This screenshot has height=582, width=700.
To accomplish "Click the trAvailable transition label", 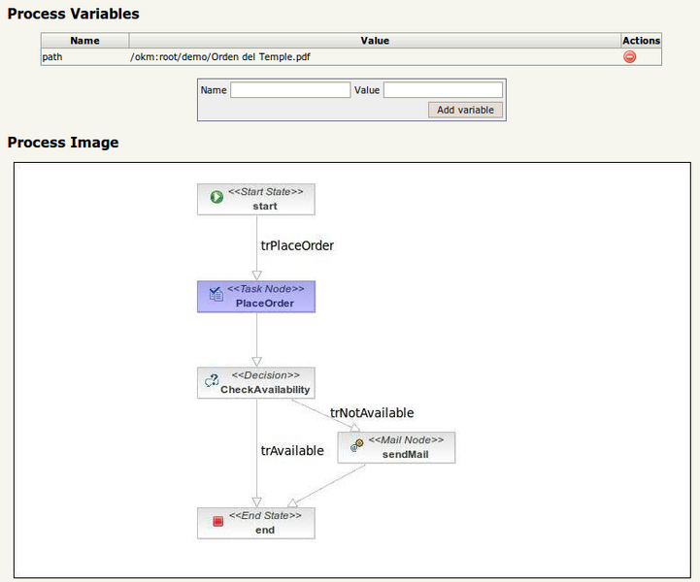I will pos(292,451).
